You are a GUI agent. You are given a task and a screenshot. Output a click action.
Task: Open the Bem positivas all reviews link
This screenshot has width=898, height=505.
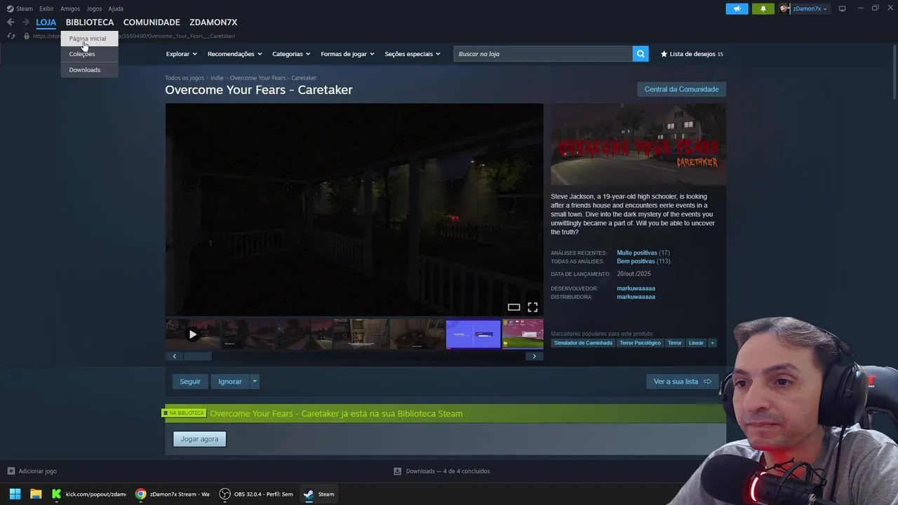click(636, 261)
